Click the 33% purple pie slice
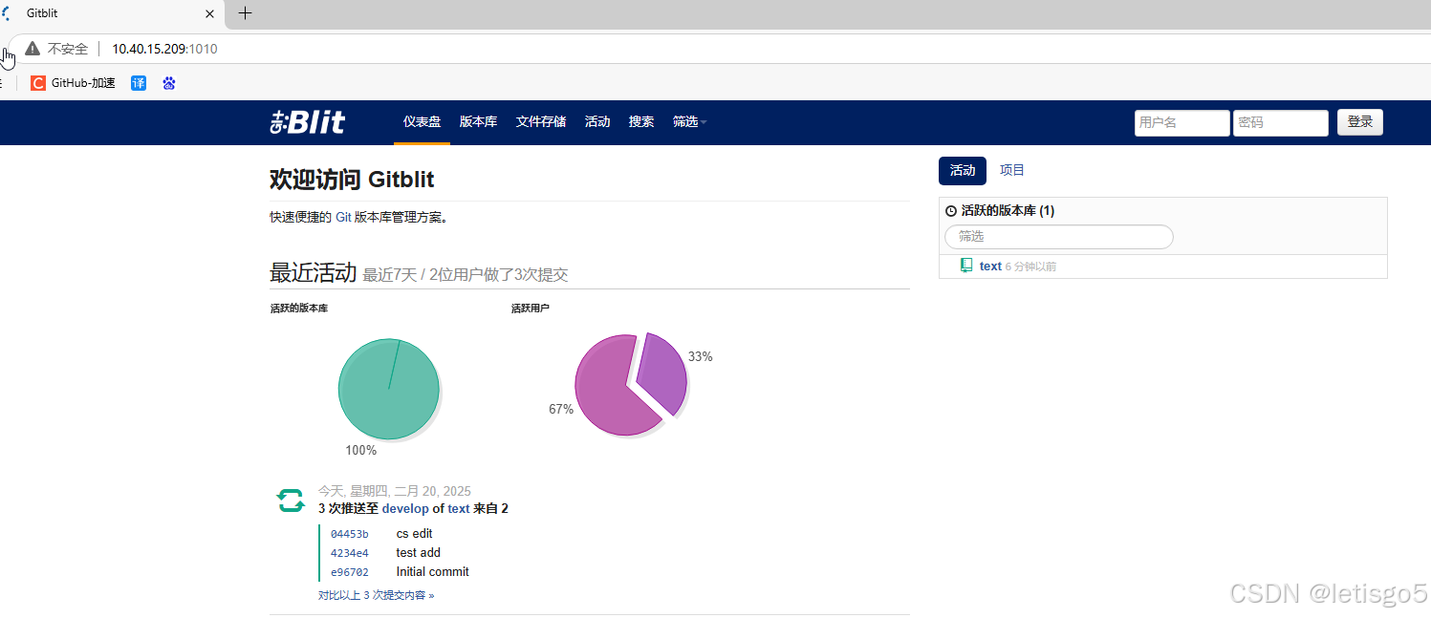1431x618 pixels. (x=664, y=373)
